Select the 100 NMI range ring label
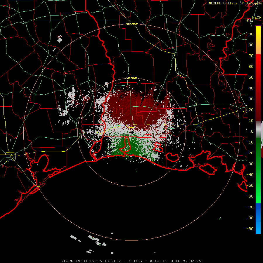The image size is (263, 263). [132, 24]
